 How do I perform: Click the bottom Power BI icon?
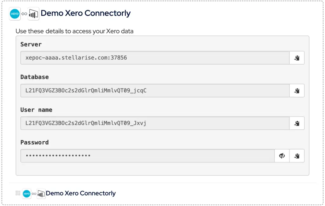pyautogui.click(x=41, y=194)
